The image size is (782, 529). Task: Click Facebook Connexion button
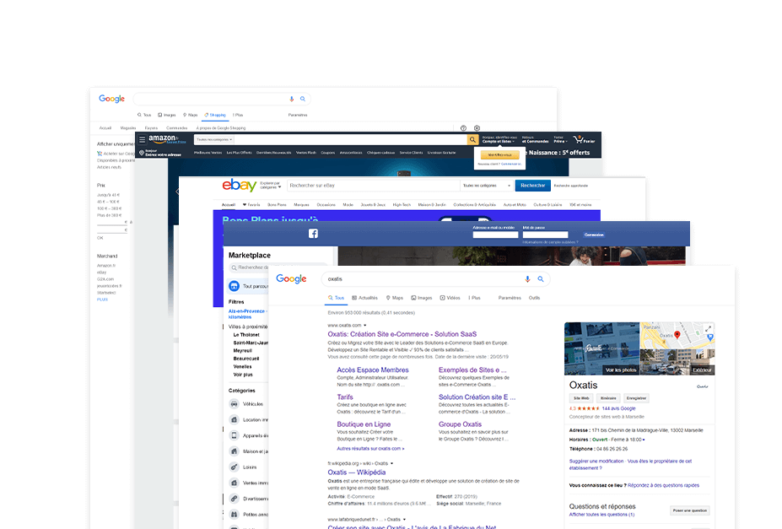(594, 235)
